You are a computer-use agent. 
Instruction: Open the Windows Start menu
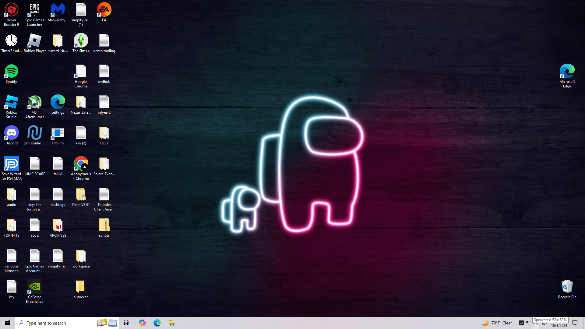(x=7, y=323)
